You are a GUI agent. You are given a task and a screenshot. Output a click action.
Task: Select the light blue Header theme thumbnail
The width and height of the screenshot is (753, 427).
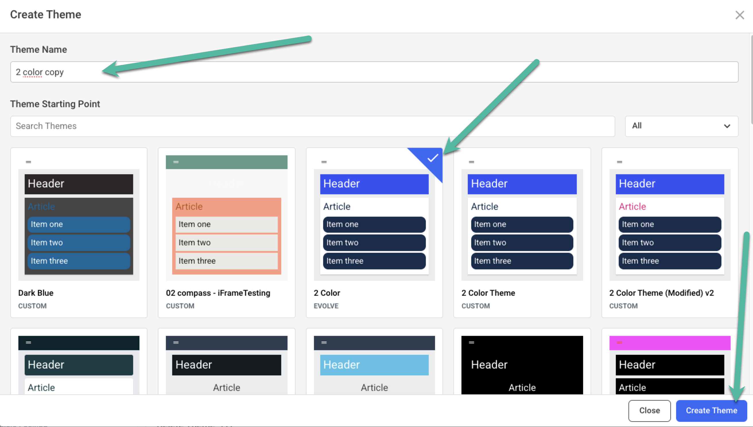coord(374,365)
